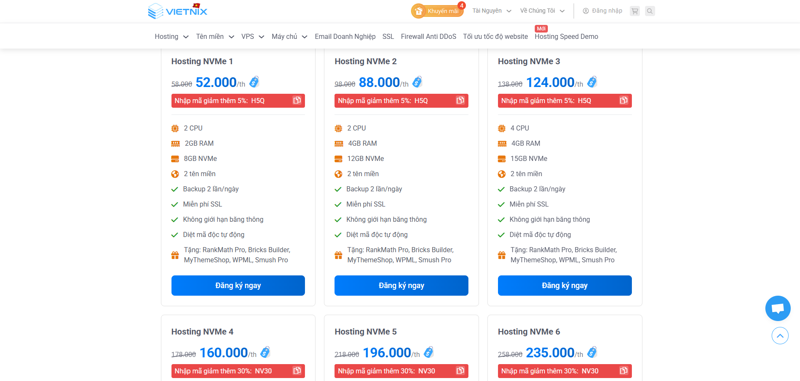Copy the H5Q code for Hosting NVMe 3

(623, 101)
